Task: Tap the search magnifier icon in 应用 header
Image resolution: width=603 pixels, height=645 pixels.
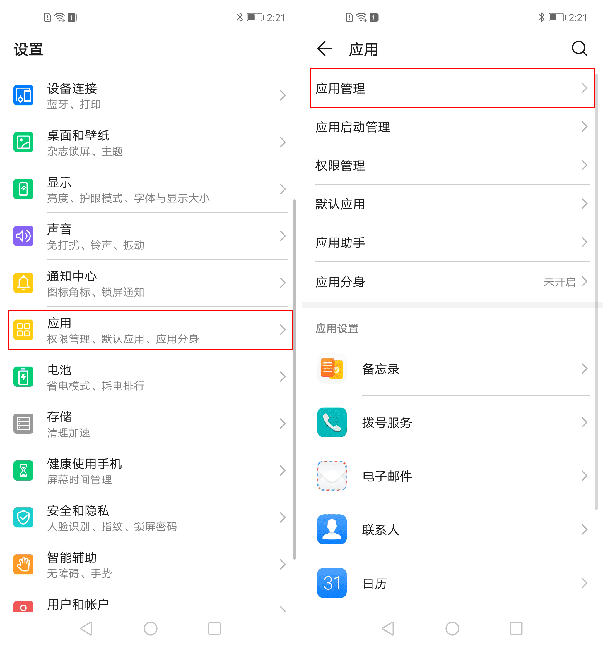Action: pos(579,49)
